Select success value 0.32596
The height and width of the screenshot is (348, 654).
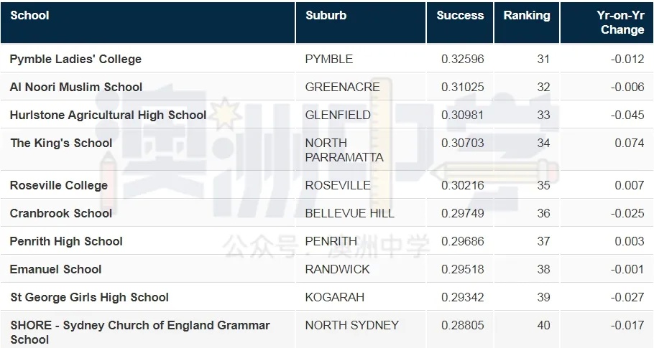463,59
